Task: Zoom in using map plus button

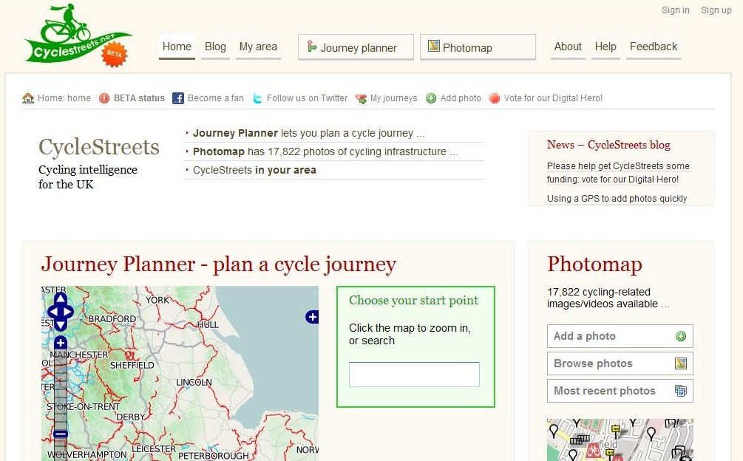Action: pos(61,343)
